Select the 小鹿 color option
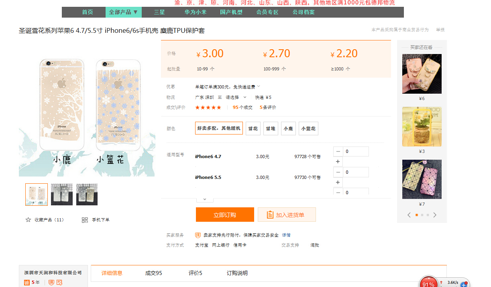 coord(288,128)
